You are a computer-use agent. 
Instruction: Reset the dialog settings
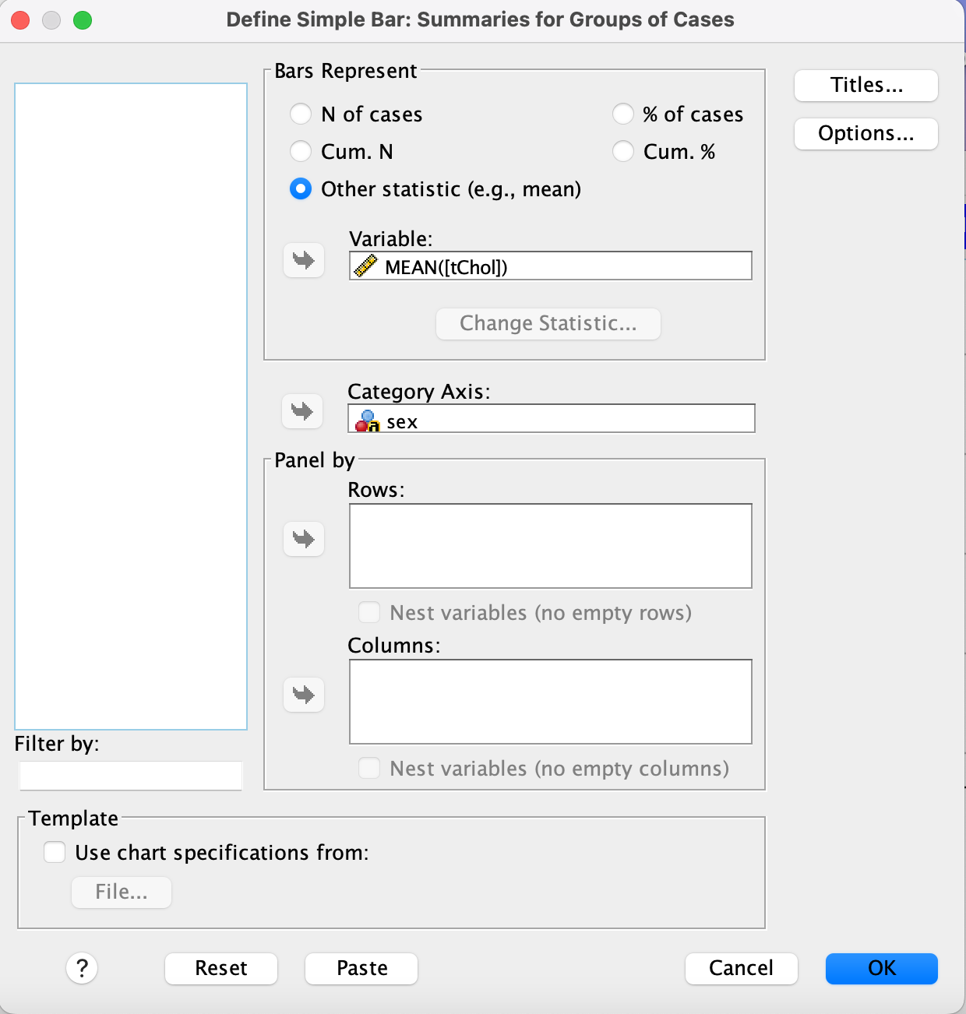click(221, 969)
